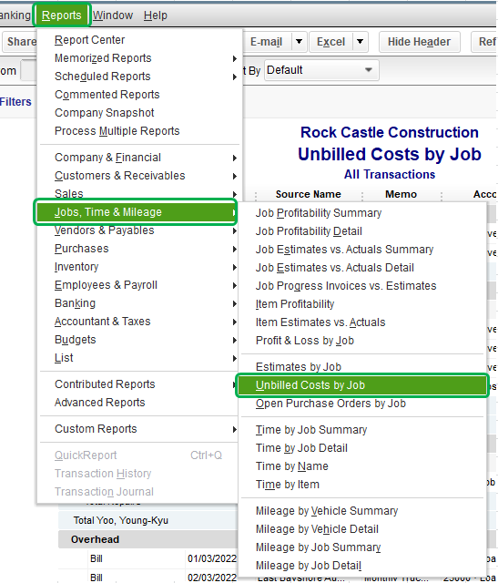Viewport: 498px width, 583px height.
Task: Open the Window menu
Action: (113, 15)
